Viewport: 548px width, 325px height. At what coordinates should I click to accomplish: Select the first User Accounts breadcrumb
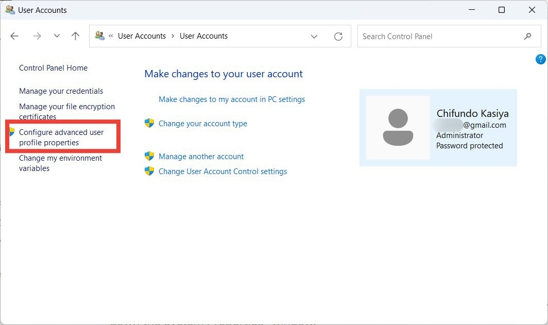coord(142,36)
